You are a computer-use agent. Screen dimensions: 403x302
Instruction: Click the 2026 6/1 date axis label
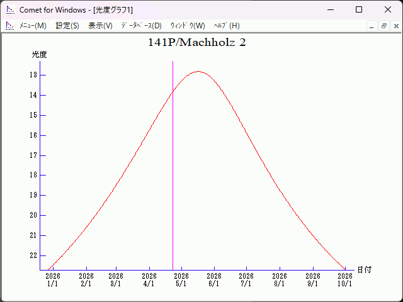tap(214, 280)
